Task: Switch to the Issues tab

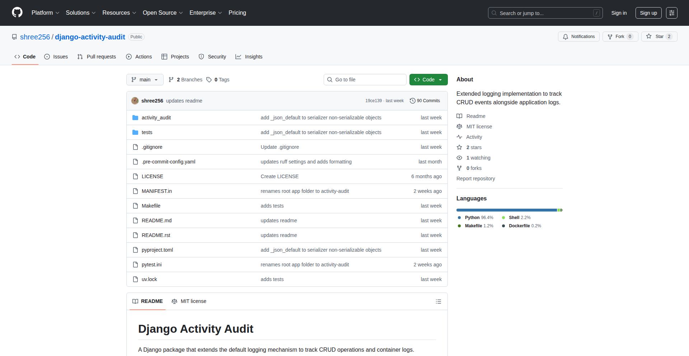Action: coord(56,57)
